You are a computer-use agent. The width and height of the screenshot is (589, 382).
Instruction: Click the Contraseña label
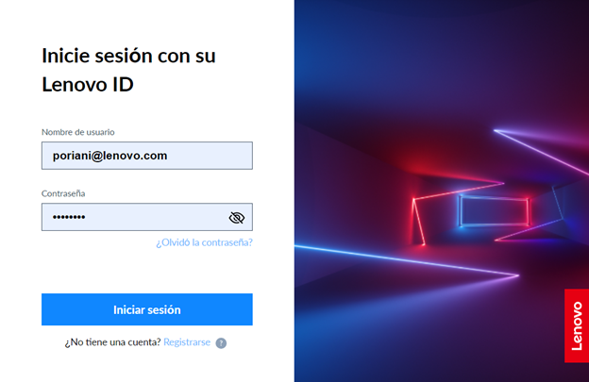click(x=63, y=193)
